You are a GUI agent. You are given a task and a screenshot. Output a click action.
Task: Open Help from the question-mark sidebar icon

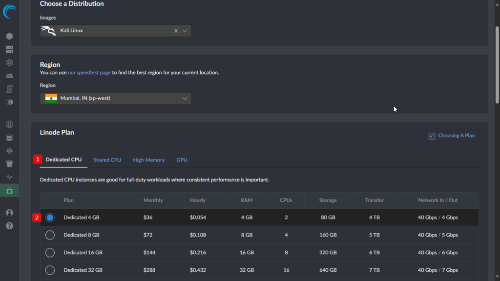tap(10, 226)
